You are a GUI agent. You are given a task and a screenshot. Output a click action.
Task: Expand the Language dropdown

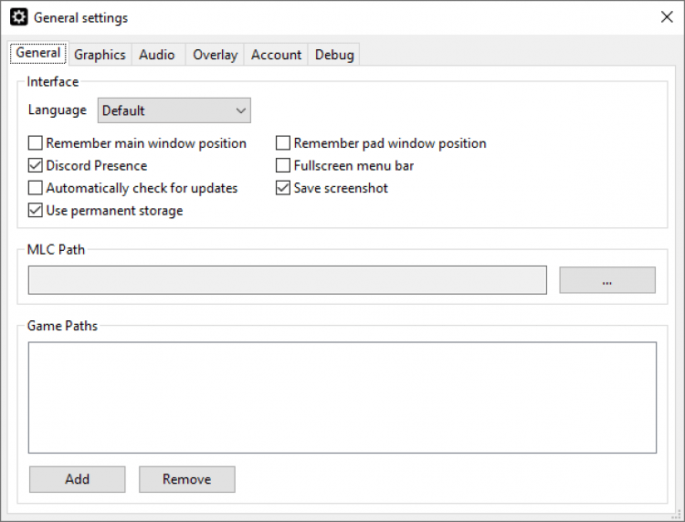[174, 110]
